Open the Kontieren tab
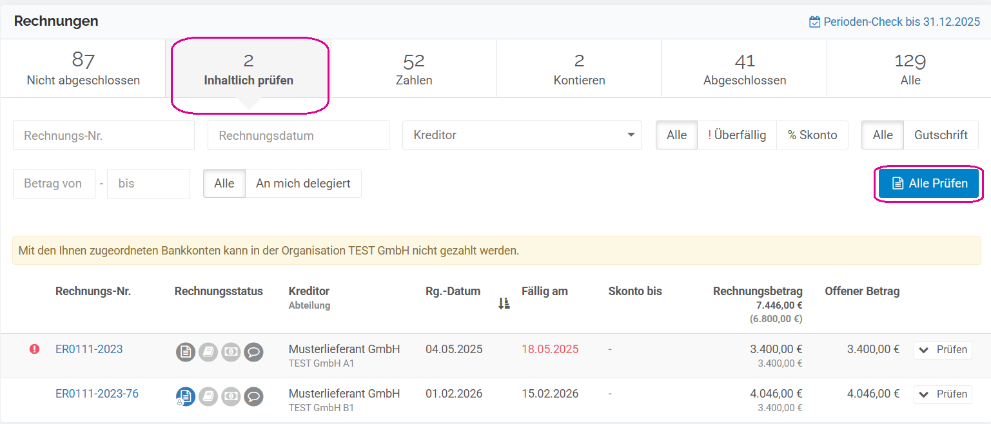The image size is (991, 424). tap(579, 69)
